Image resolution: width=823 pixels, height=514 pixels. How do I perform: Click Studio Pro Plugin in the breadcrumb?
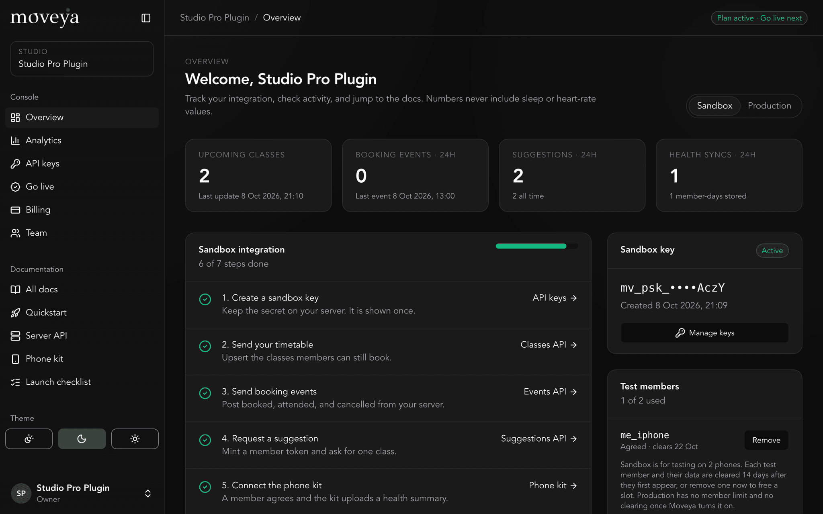(215, 18)
